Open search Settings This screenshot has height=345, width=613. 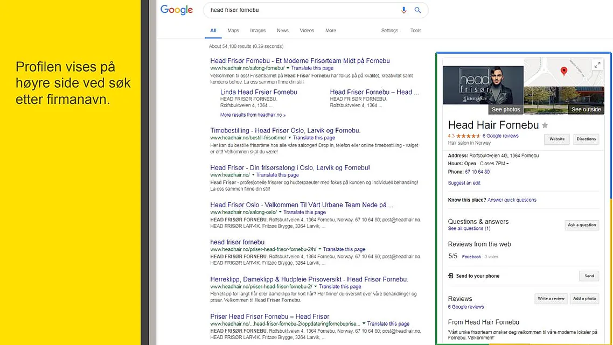pos(390,31)
